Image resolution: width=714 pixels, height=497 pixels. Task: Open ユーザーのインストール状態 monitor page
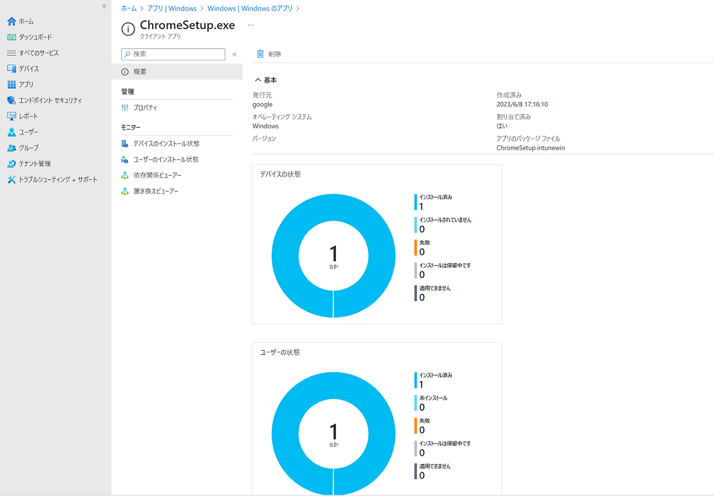click(166, 159)
